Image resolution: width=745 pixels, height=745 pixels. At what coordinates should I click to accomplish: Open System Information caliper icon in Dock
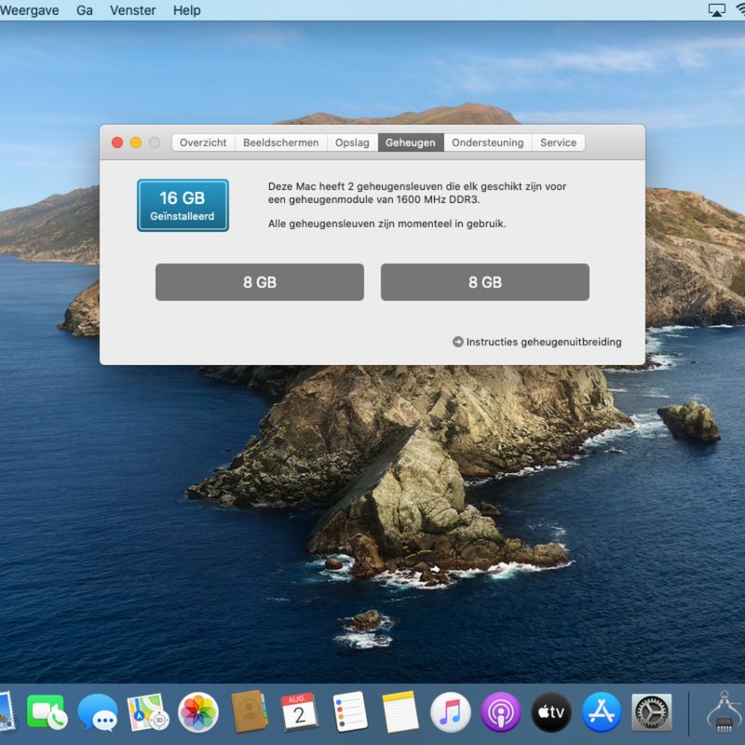coord(725,712)
